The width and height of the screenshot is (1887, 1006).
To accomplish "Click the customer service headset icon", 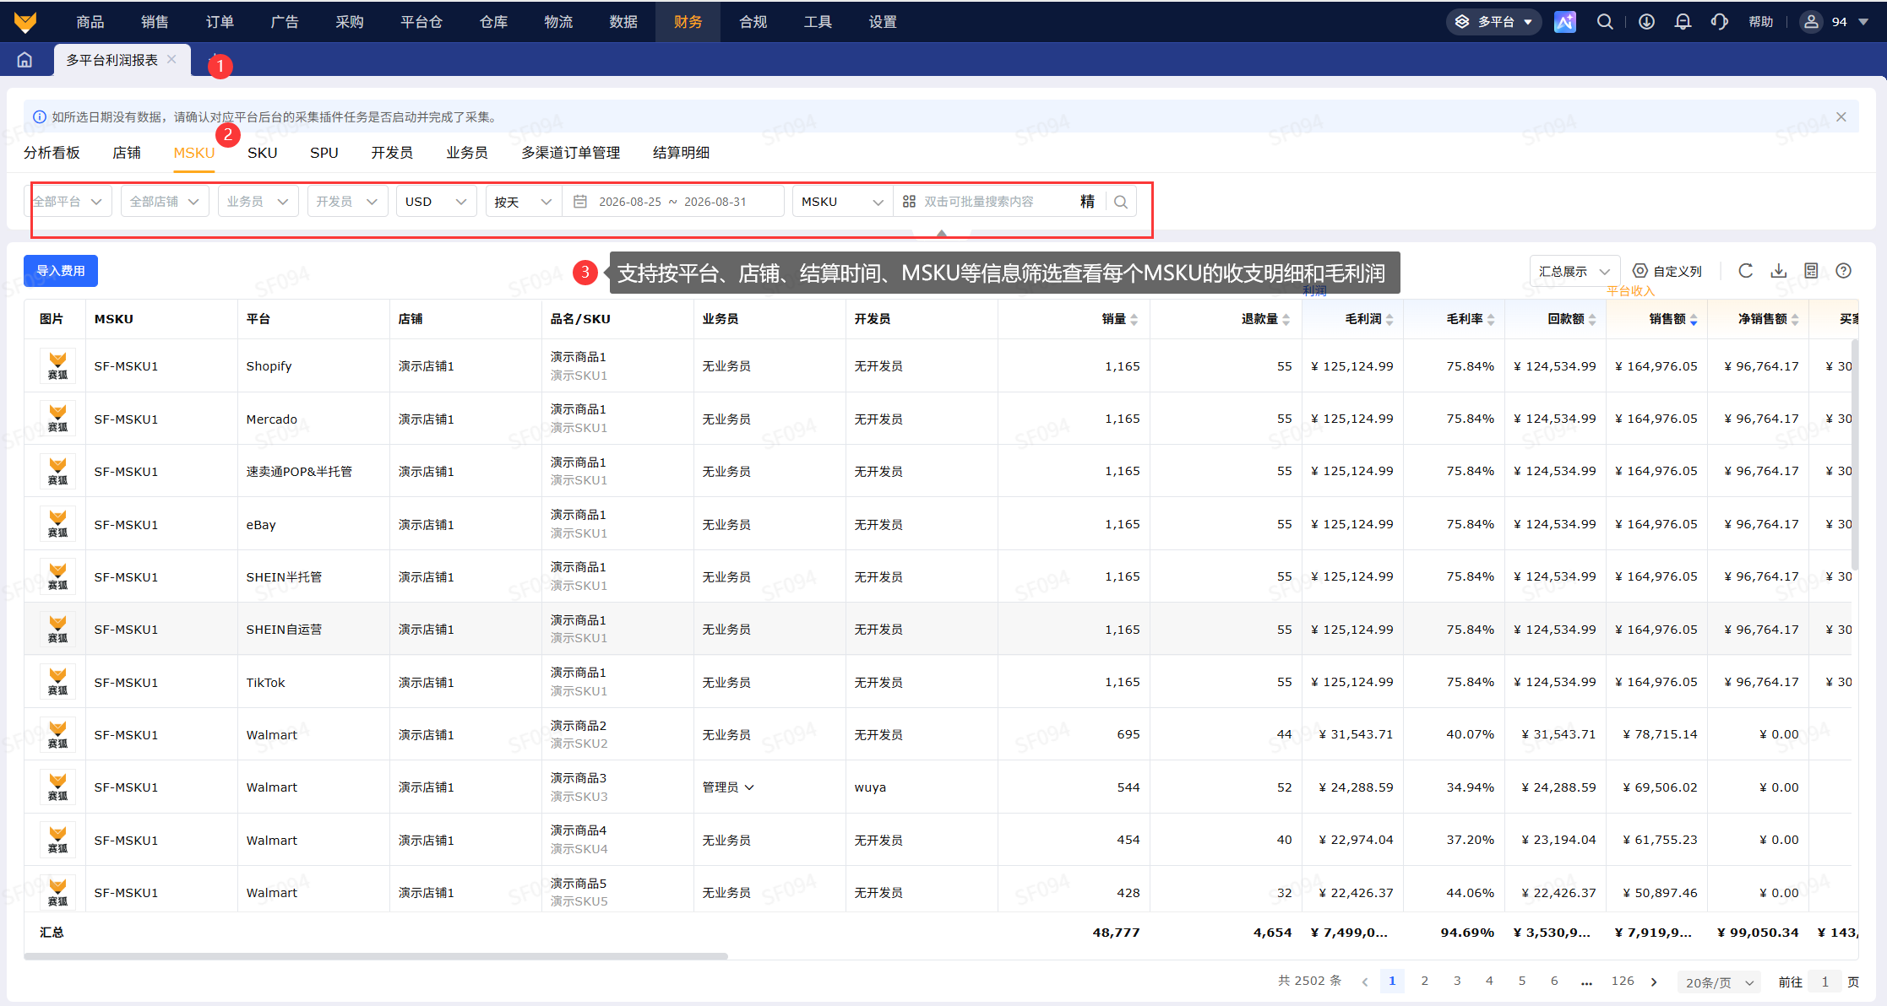I will click(1720, 22).
